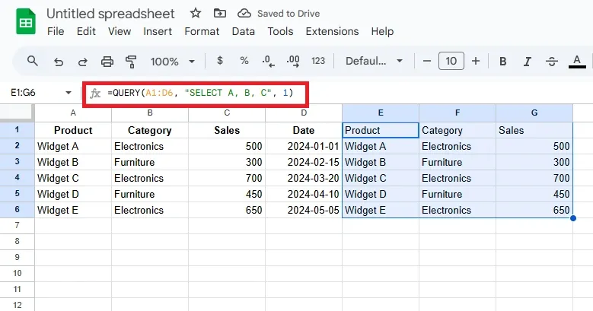This screenshot has height=311, width=593.
Task: Toggle strikethrough formatting
Action: click(x=553, y=61)
